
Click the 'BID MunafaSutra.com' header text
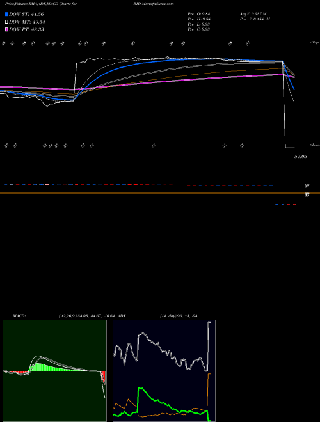coord(153,4)
